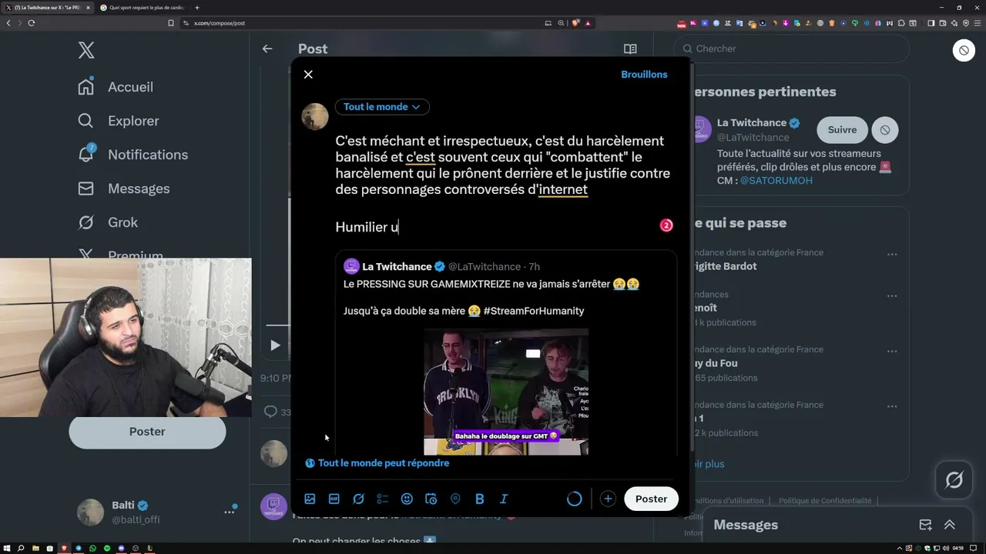Open Grok in sidebar

[108, 222]
